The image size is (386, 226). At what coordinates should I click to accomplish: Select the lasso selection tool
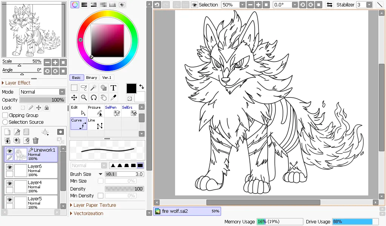pos(84,88)
